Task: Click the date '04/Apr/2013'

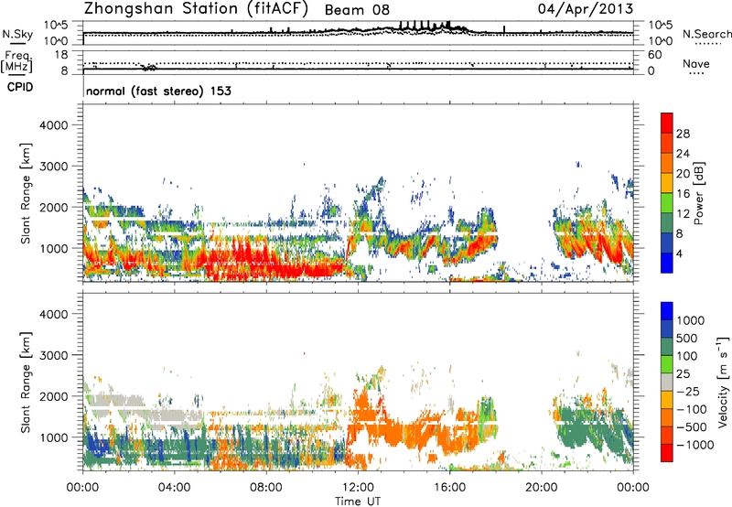Action: pos(586,8)
